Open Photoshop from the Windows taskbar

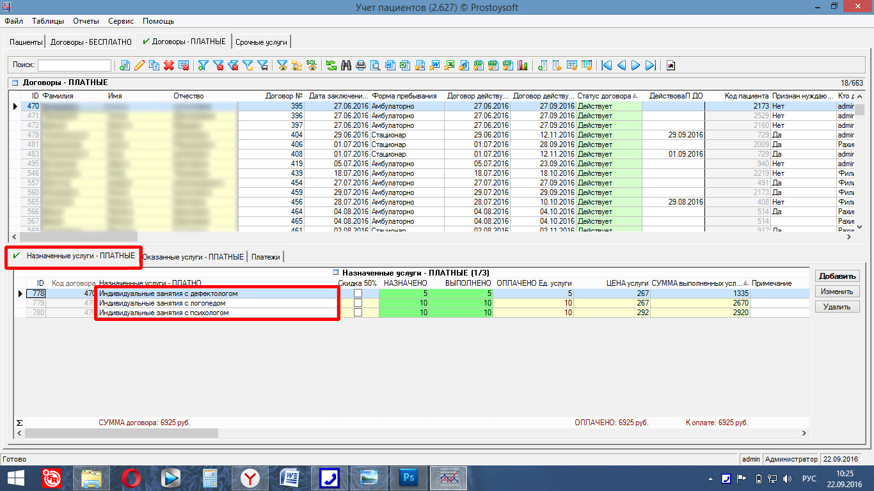coord(408,478)
